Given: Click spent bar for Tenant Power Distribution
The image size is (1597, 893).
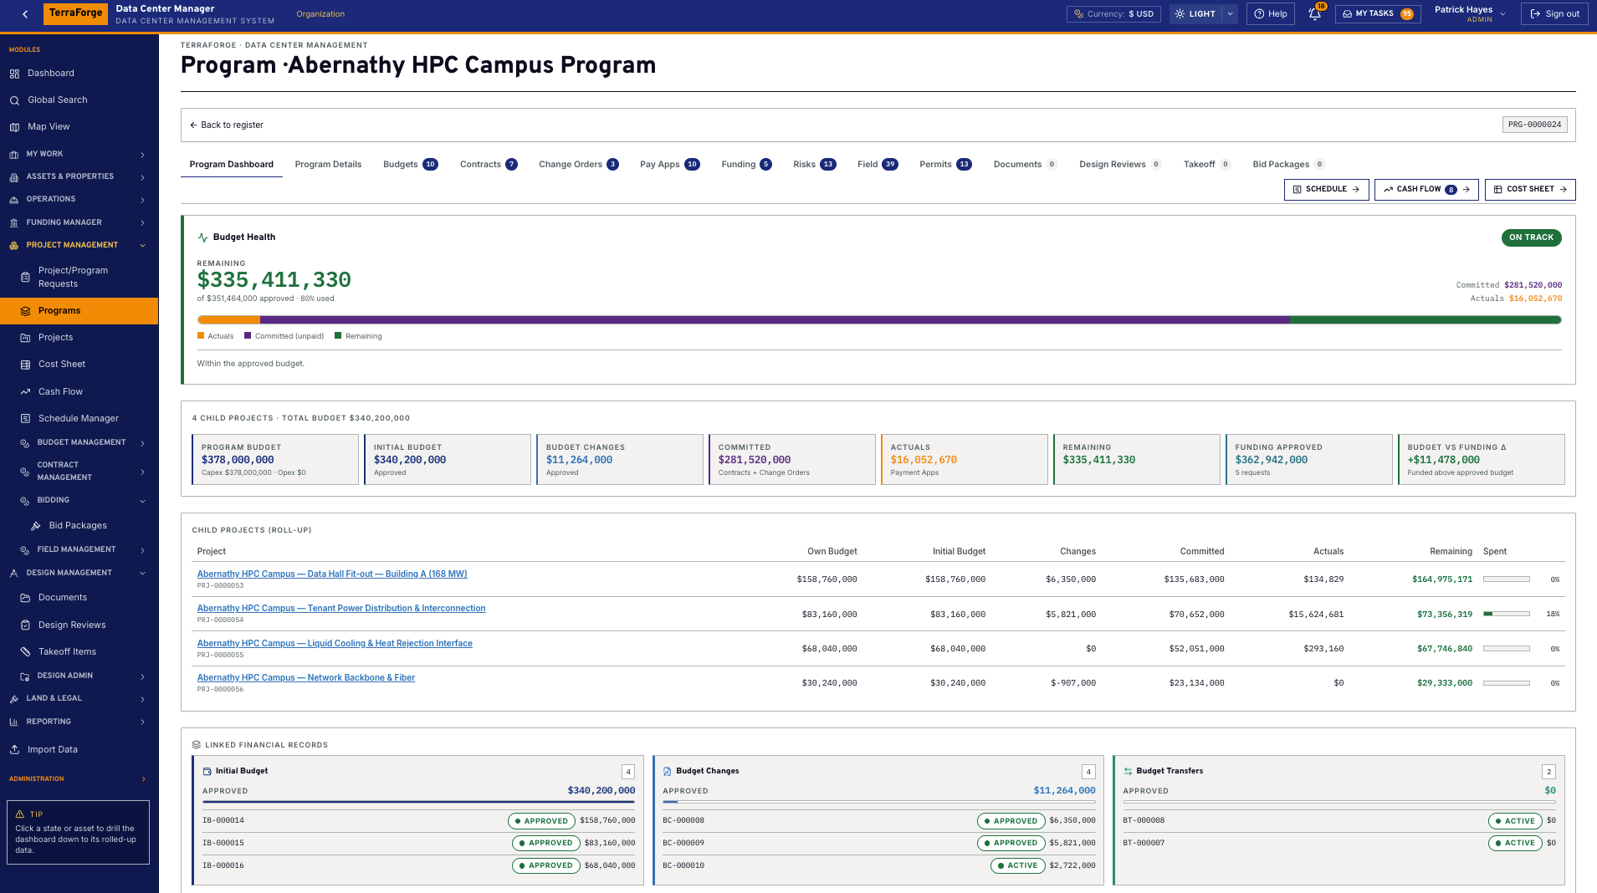Looking at the screenshot, I should [1506, 614].
